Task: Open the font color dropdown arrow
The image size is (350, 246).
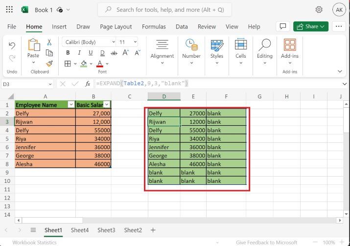Action: (x=107, y=64)
